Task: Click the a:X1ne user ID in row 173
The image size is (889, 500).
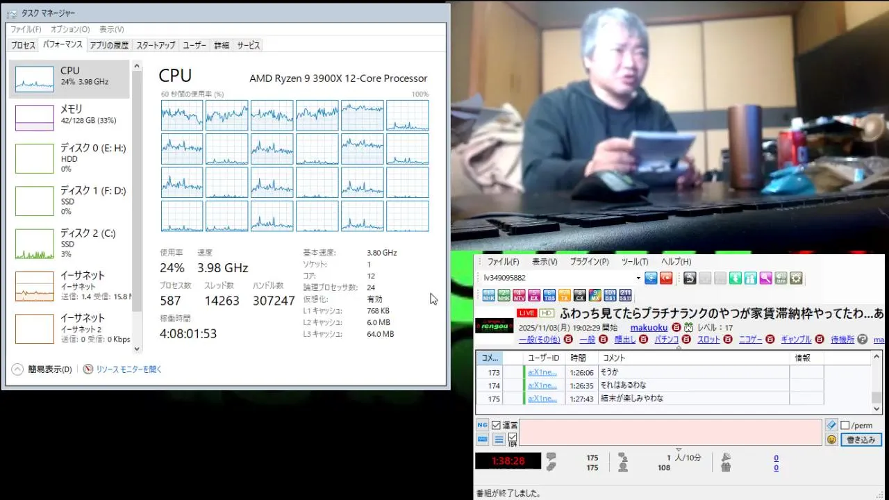Action: pos(542,372)
